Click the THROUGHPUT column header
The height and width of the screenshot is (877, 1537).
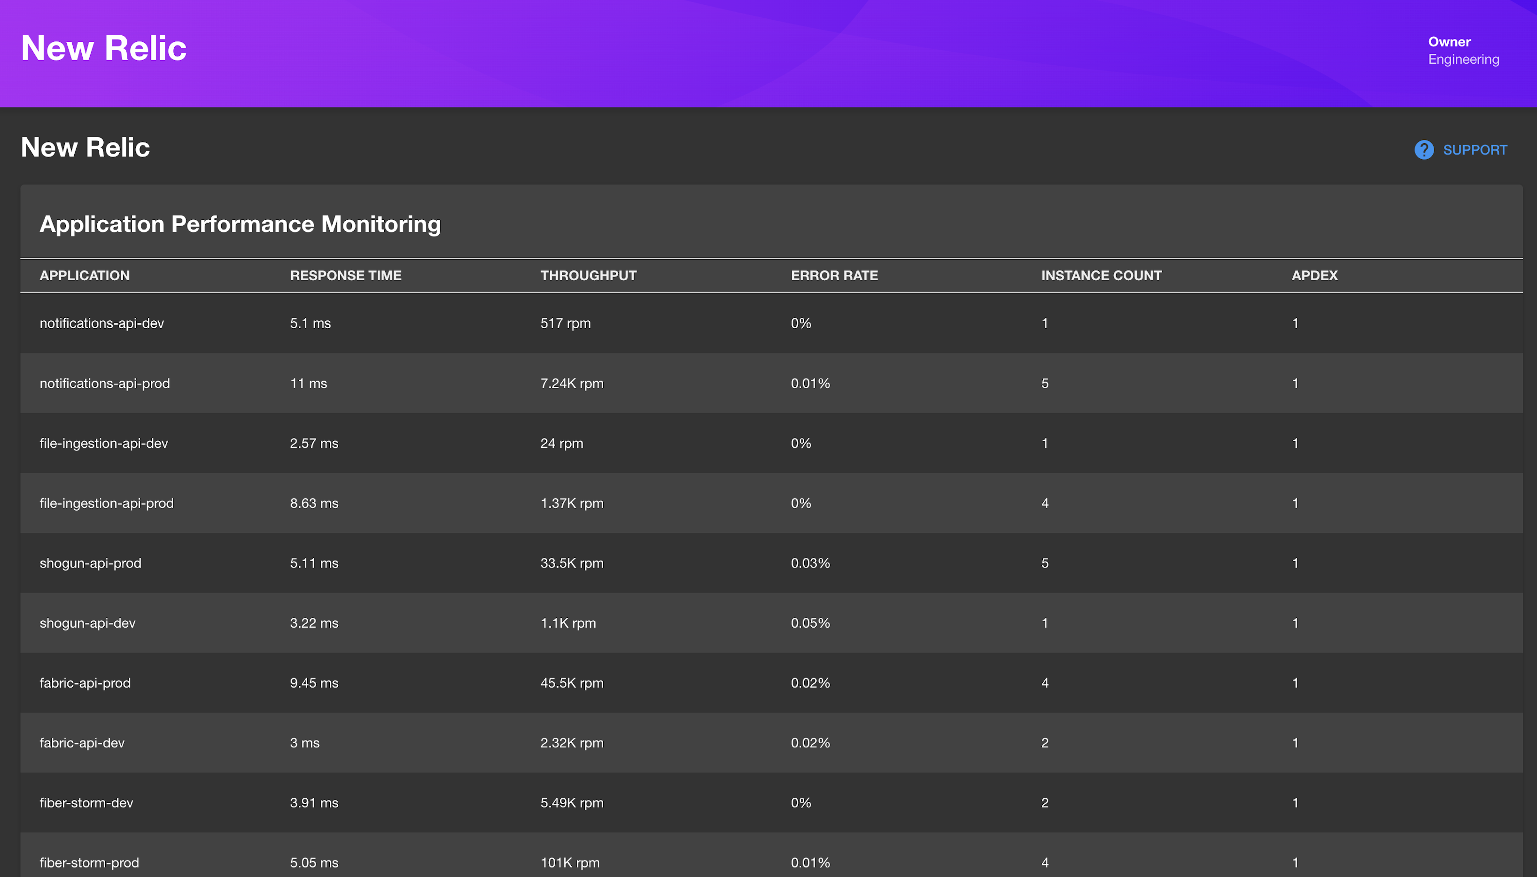(x=588, y=275)
